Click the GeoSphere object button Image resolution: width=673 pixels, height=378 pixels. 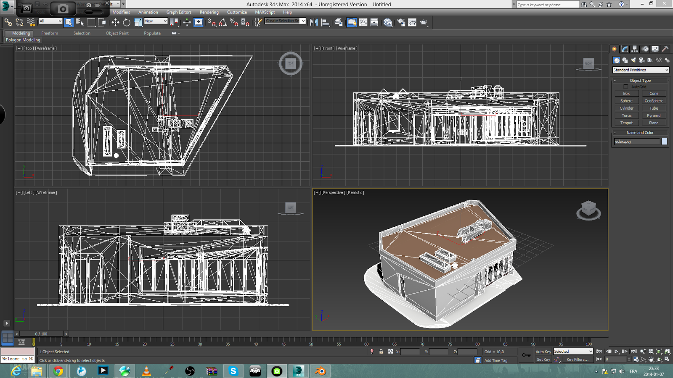tap(654, 101)
